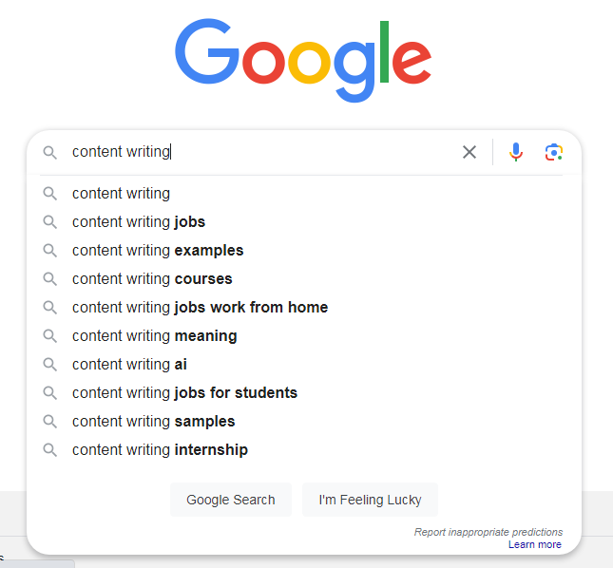This screenshot has height=568, width=613.
Task: Follow the Learn more link
Action: click(x=535, y=544)
